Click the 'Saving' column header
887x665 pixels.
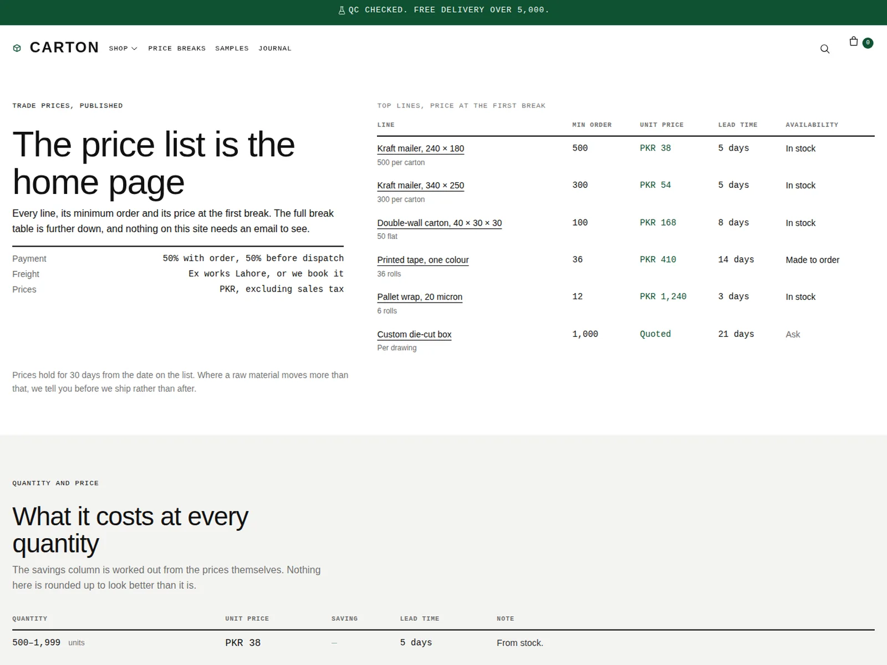pos(344,618)
